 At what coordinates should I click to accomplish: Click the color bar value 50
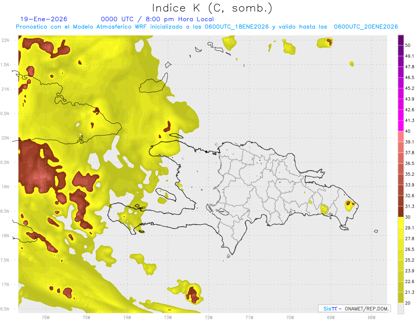[x=408, y=45]
